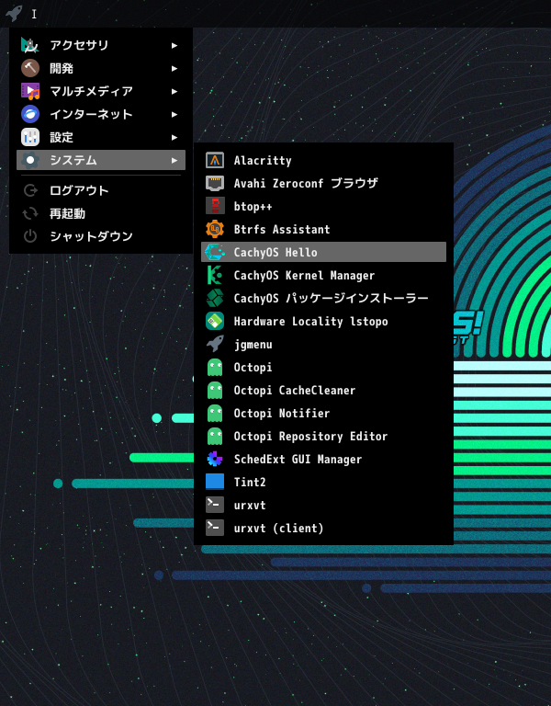Click the SchedExt GUI Manager gear icon
The height and width of the screenshot is (706, 551).
(x=215, y=459)
